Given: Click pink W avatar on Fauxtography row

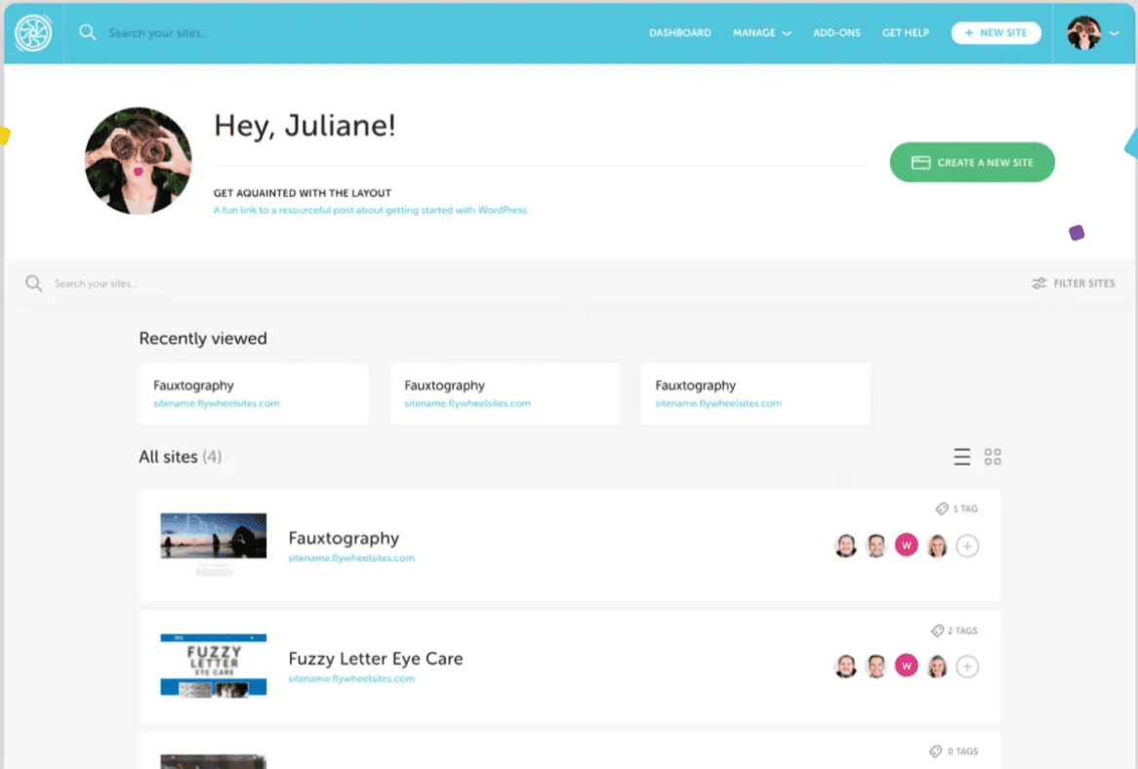Looking at the screenshot, I should pyautogui.click(x=907, y=546).
